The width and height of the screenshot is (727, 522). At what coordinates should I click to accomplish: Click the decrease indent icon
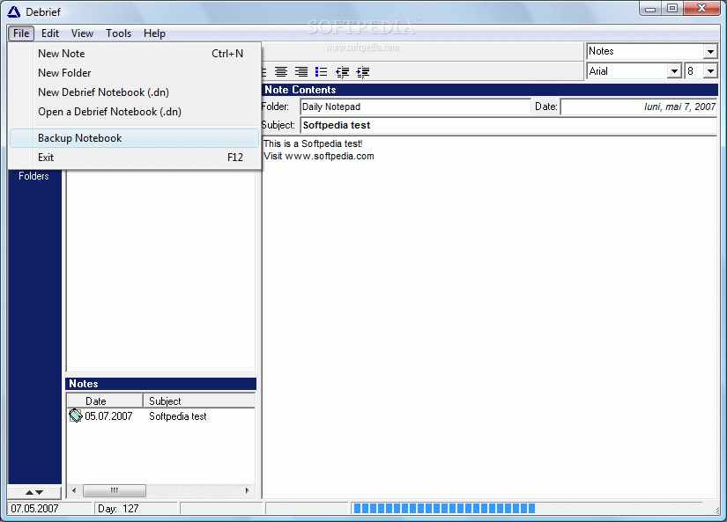[342, 72]
